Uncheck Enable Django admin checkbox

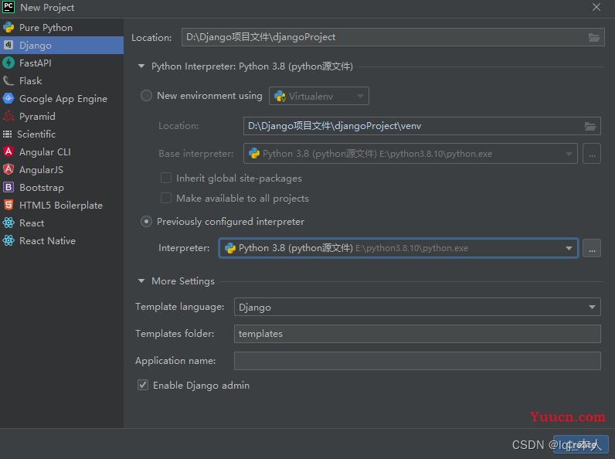[x=143, y=386]
